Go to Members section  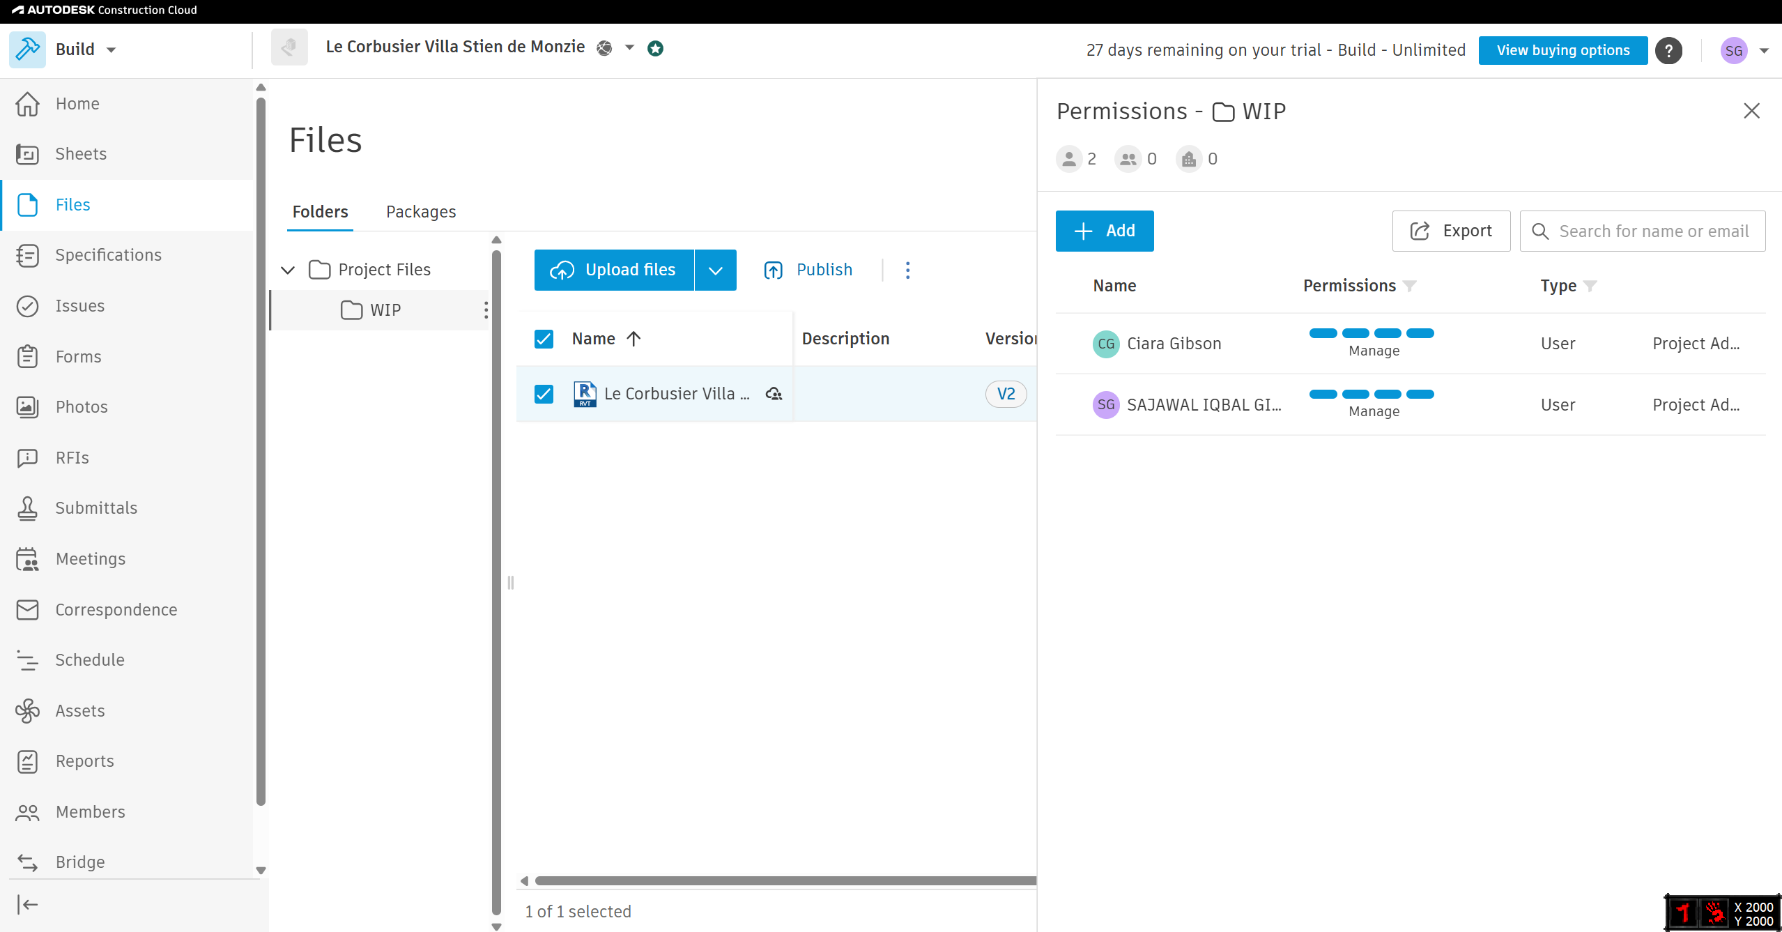[x=90, y=812]
